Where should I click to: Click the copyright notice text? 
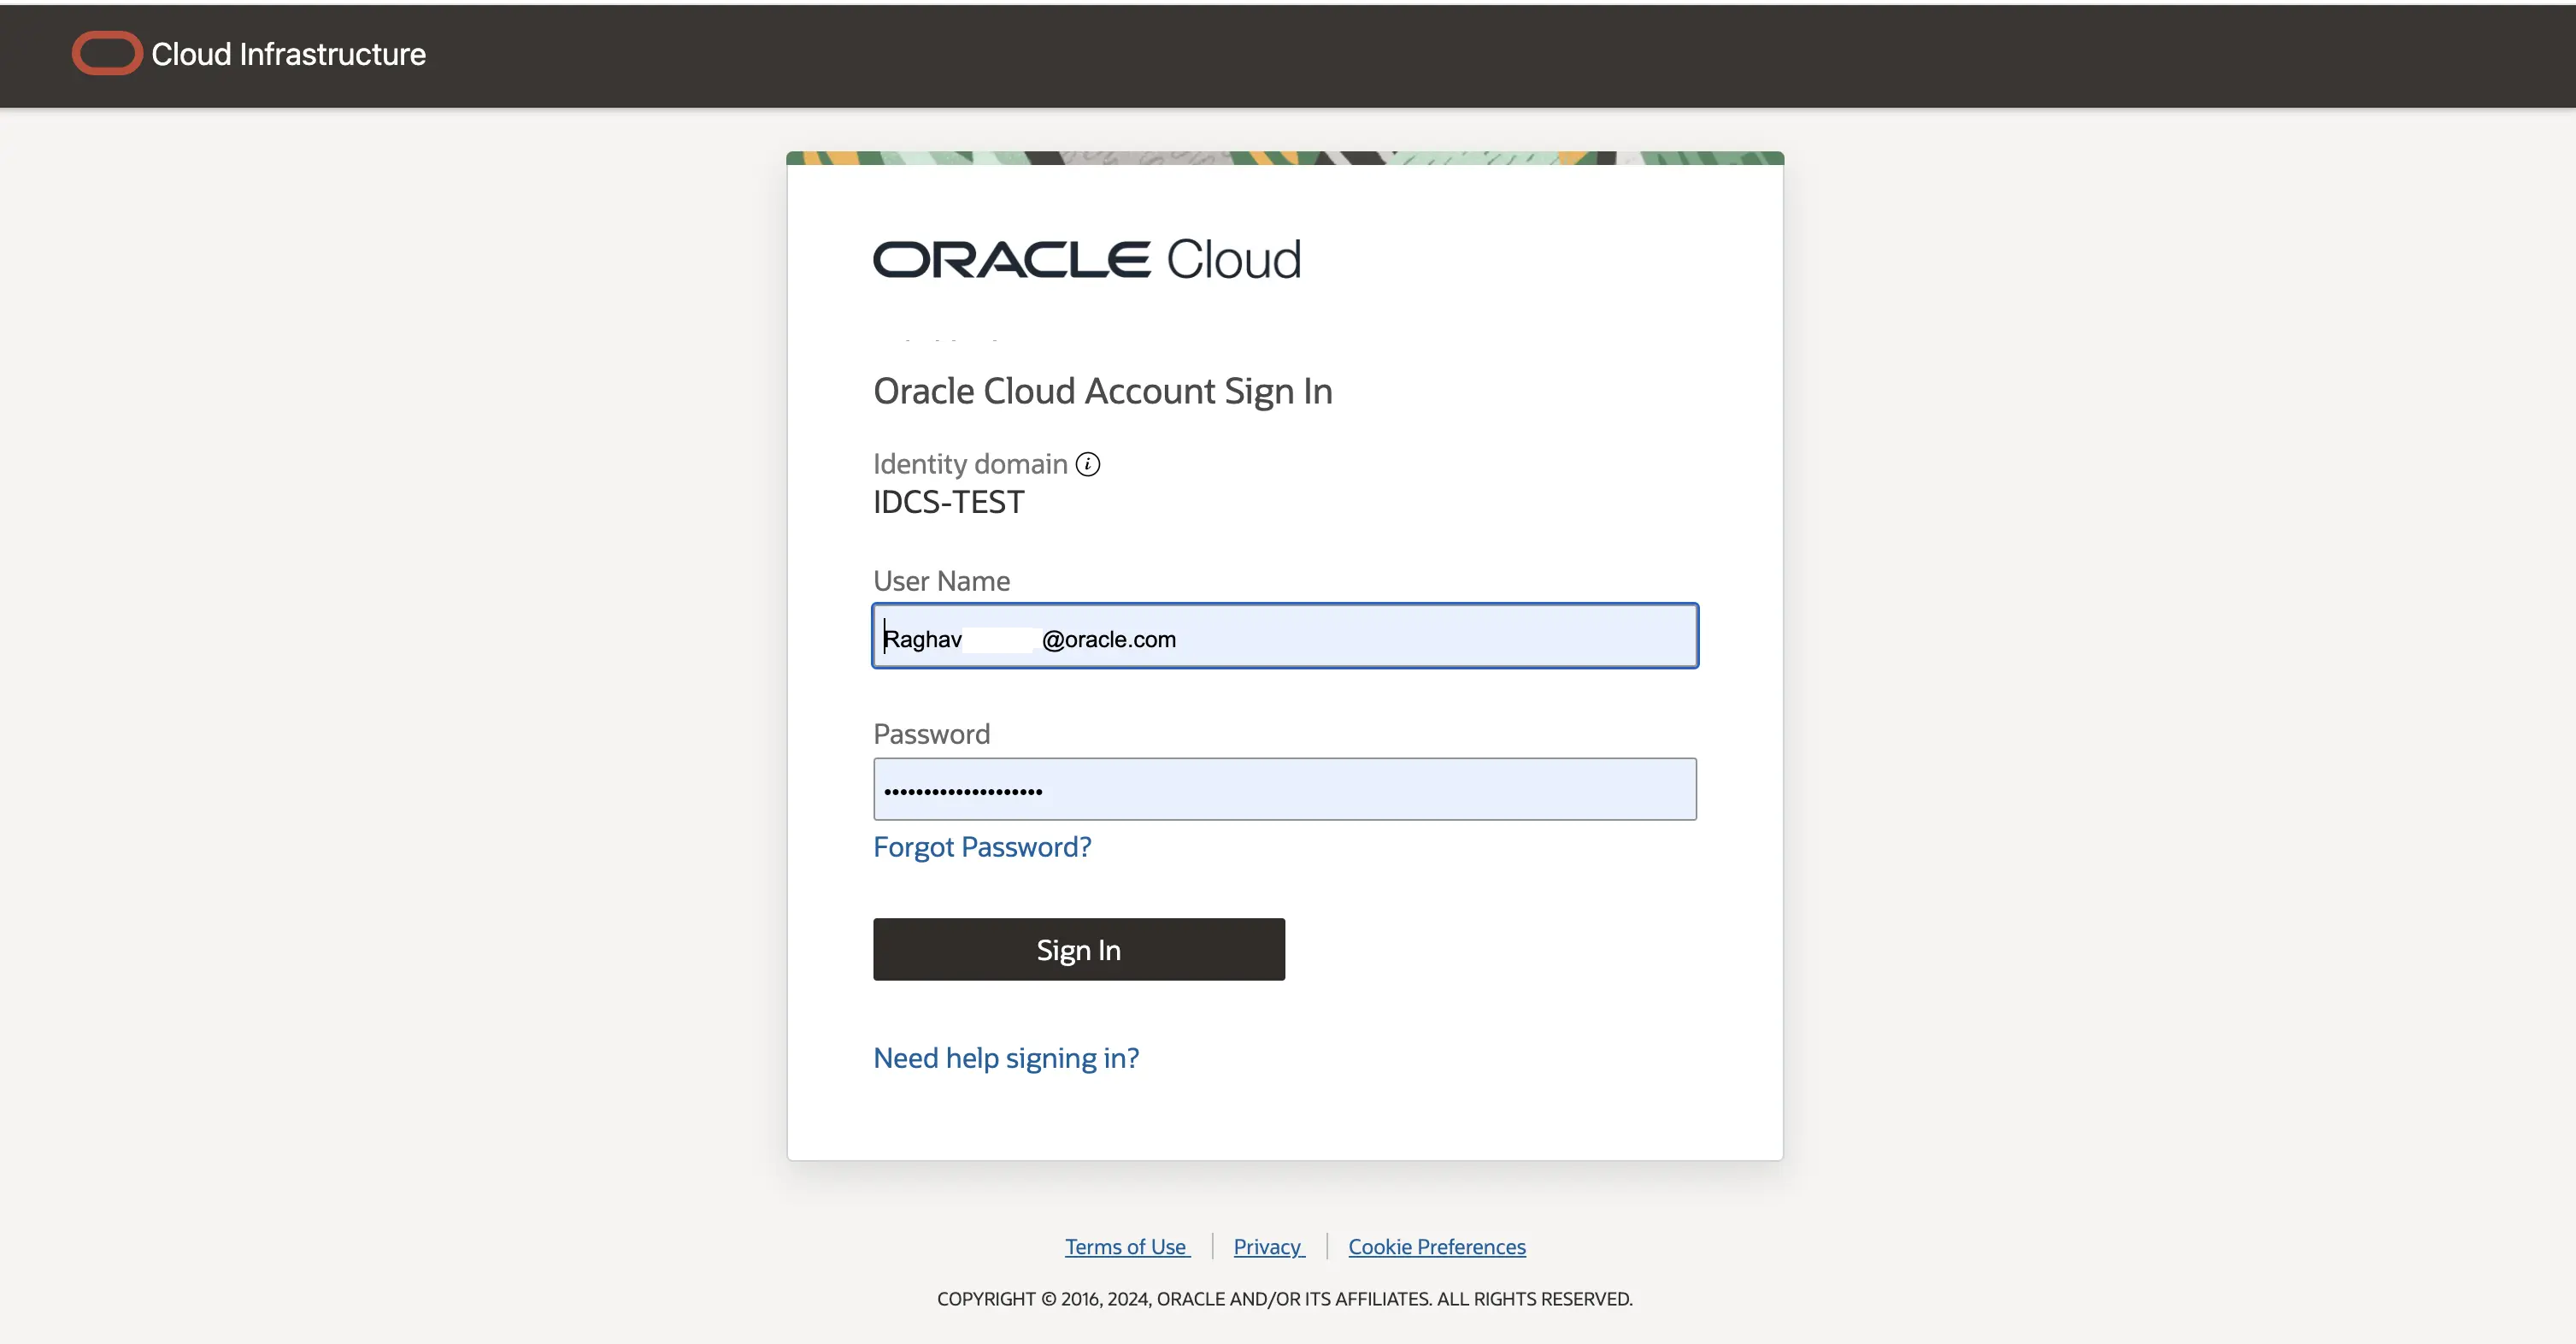point(1284,1299)
